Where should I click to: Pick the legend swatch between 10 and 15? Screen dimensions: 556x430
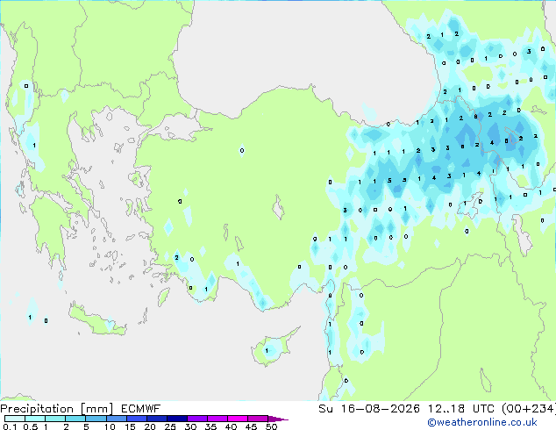click(116, 419)
